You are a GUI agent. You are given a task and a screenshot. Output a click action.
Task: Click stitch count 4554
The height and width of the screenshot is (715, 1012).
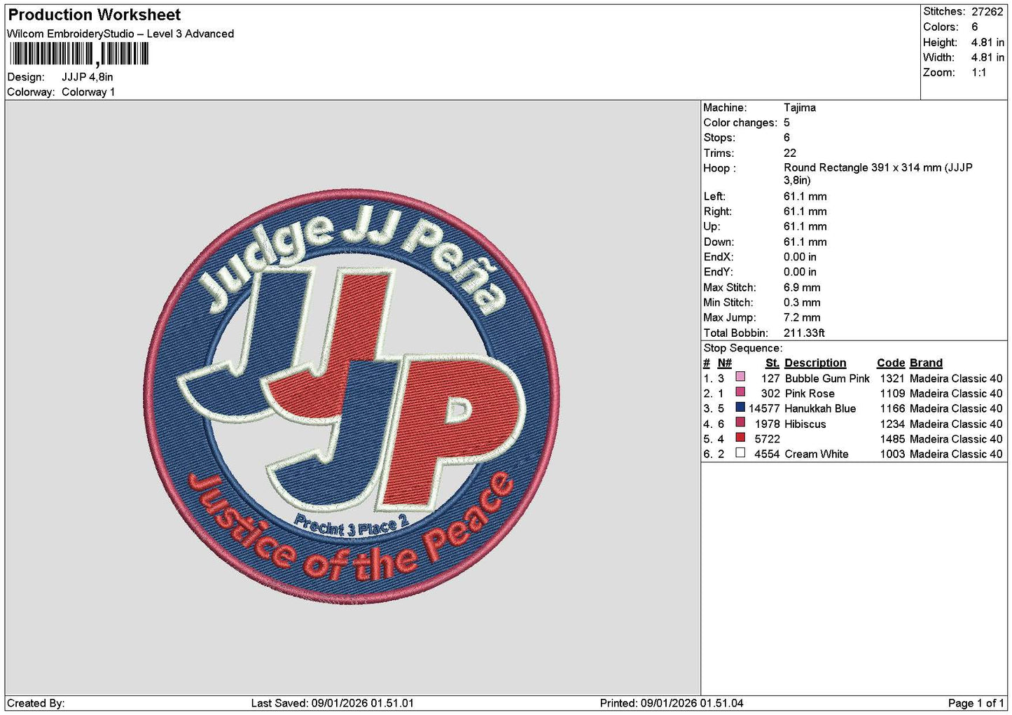[x=767, y=454]
